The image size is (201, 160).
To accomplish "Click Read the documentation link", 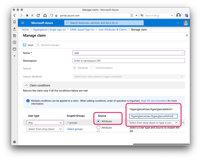I will tap(154, 101).
